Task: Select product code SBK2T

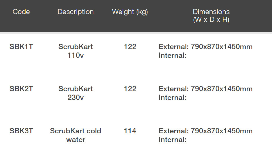Action: [21, 89]
